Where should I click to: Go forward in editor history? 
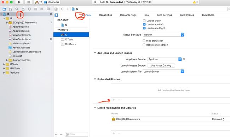pyautogui.click(x=68, y=9)
